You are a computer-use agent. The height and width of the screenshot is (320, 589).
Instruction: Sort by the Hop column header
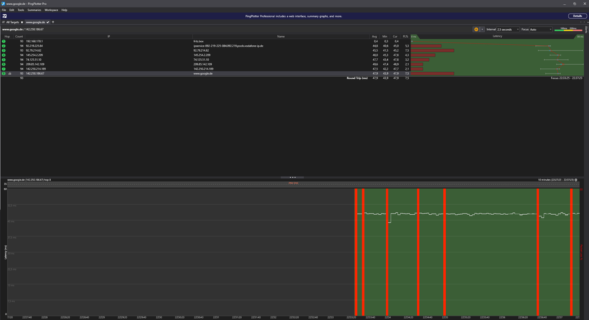7,36
